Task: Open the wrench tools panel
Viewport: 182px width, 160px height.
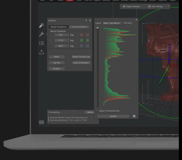Action: point(41,34)
